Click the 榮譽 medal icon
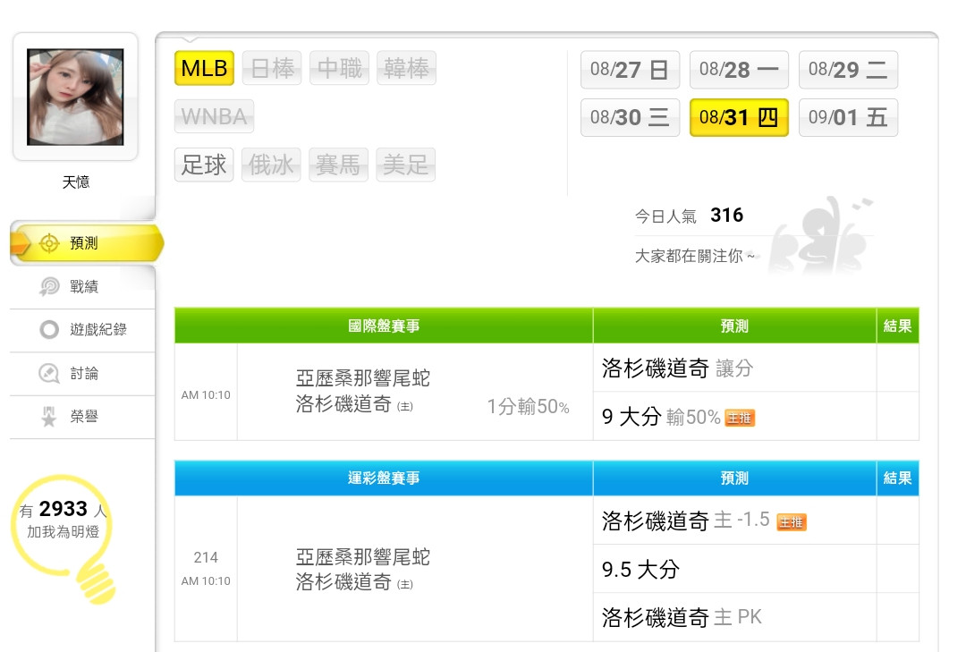966x652 pixels. pyautogui.click(x=49, y=417)
